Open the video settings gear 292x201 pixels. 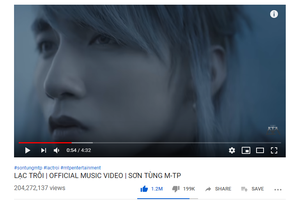point(232,150)
